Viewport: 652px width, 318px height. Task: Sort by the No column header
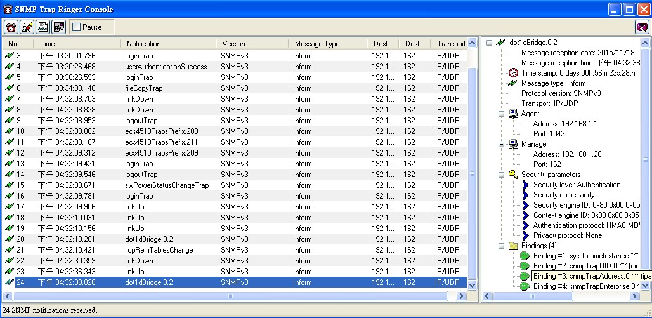(x=18, y=44)
